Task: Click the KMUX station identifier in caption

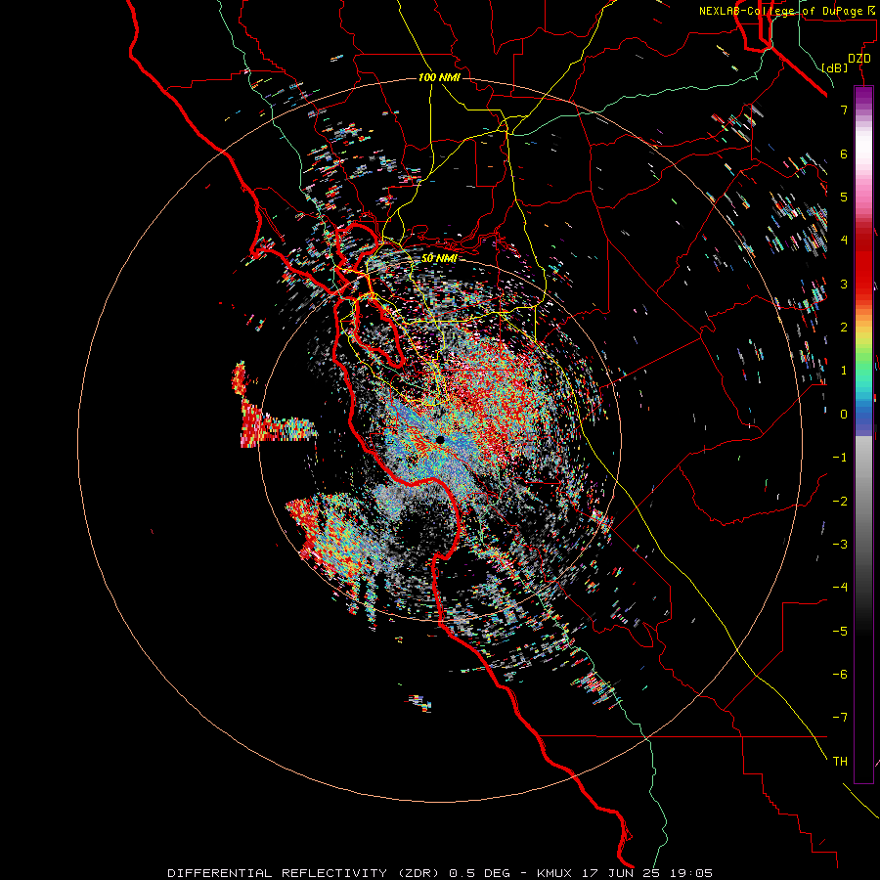Action: (554, 873)
